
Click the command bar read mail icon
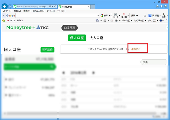coord(112,21)
